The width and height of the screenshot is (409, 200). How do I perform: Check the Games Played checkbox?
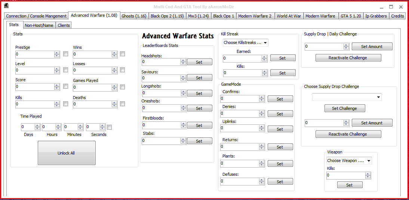(x=123, y=87)
